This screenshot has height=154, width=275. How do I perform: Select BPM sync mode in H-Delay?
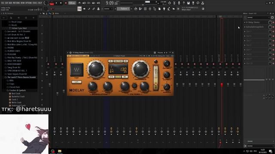pyautogui.click(x=111, y=77)
